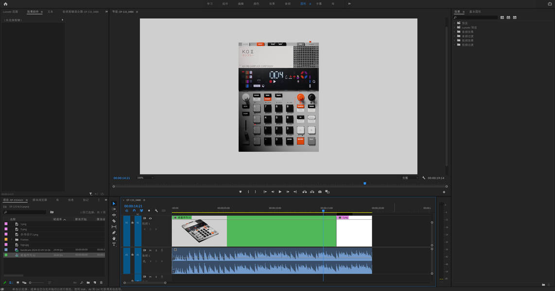Solo audio track A1
Viewport: 555px width, 291px height.
[x=156, y=250]
